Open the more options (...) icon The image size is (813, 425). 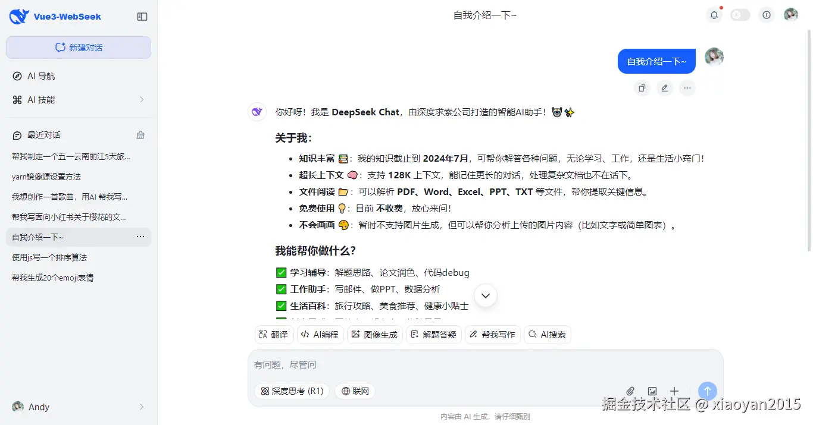[687, 87]
